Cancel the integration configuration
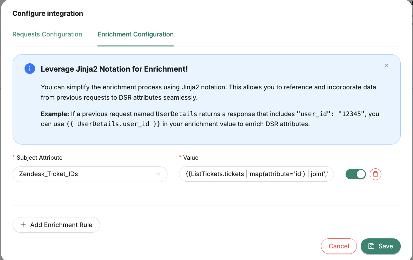 tap(338, 246)
